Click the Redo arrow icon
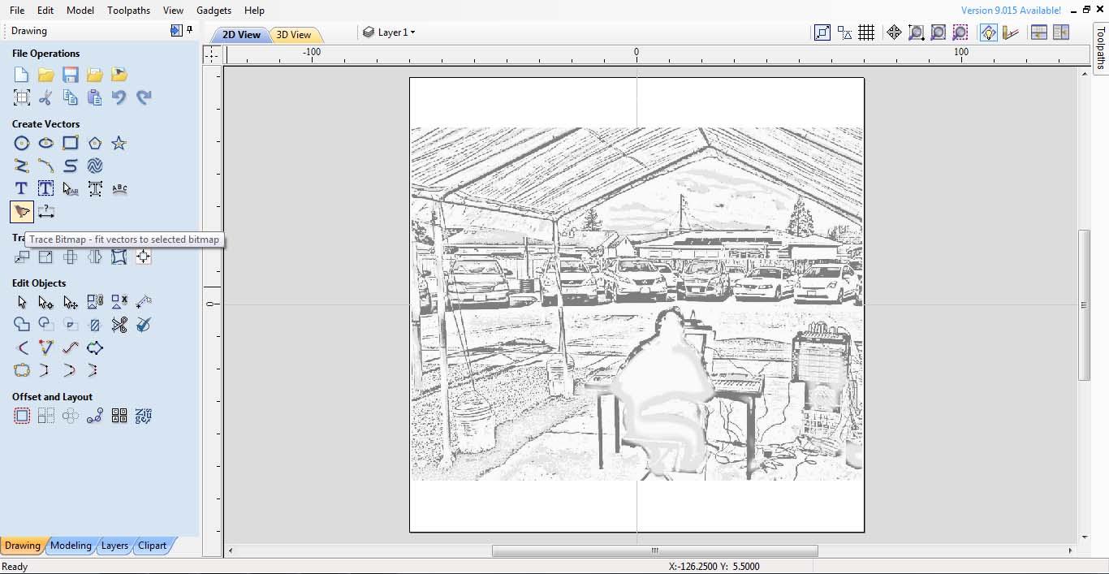1109x574 pixels. (x=144, y=97)
